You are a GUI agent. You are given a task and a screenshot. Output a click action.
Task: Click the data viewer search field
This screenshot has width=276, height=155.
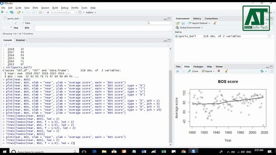pyautogui.click(x=158, y=23)
